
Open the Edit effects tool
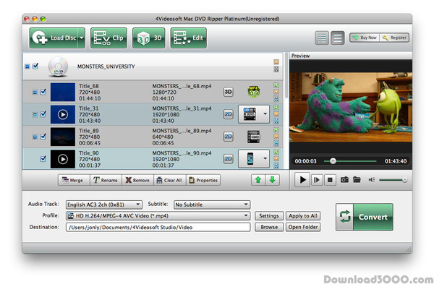(x=189, y=38)
